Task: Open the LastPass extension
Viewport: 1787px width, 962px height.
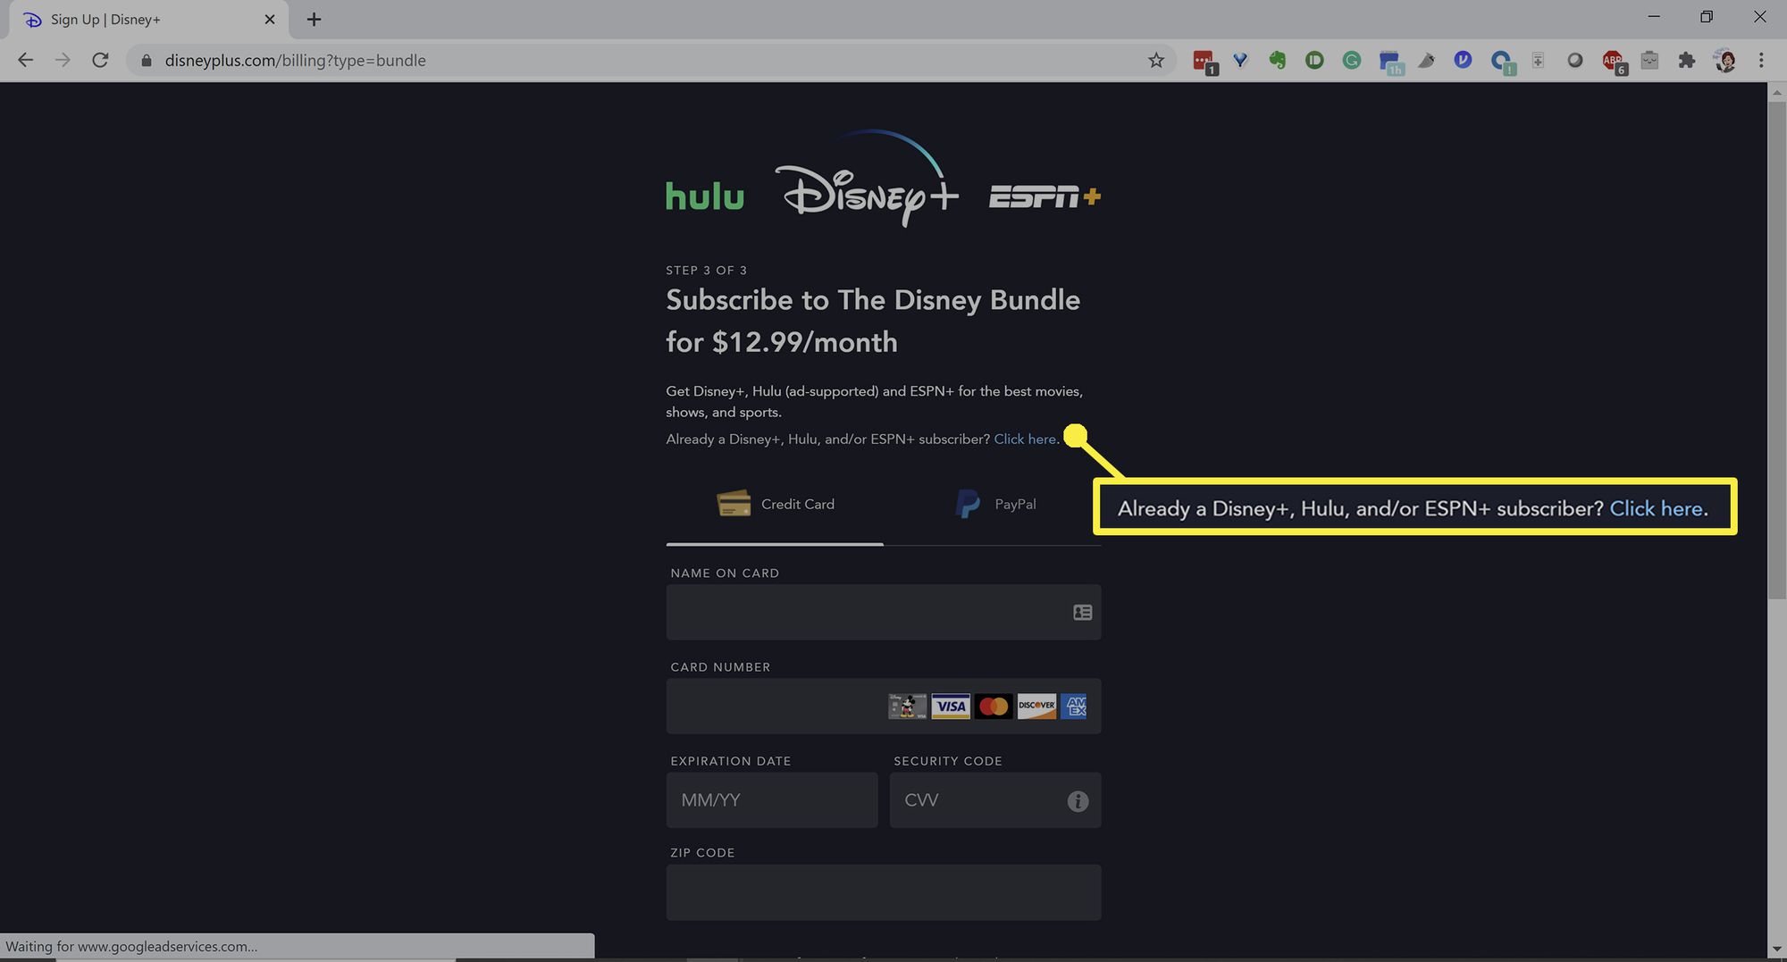Action: (x=1204, y=61)
